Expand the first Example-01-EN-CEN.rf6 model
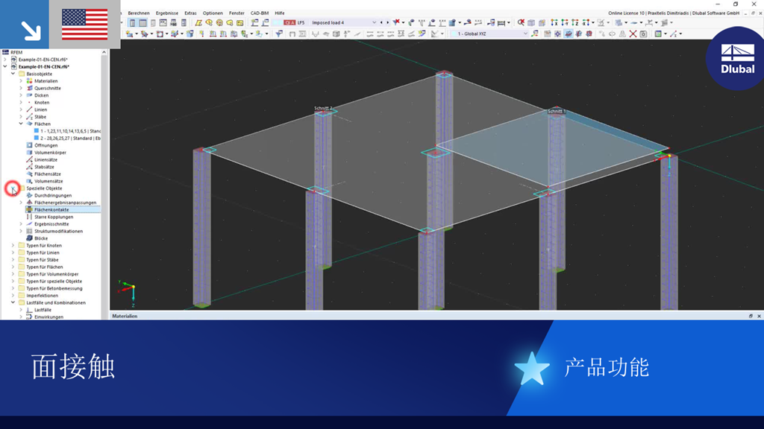This screenshot has width=764, height=429. [x=5, y=60]
